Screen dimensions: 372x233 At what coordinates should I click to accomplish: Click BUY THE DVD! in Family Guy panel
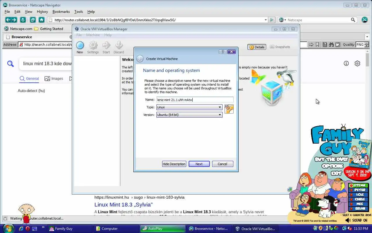332,160
